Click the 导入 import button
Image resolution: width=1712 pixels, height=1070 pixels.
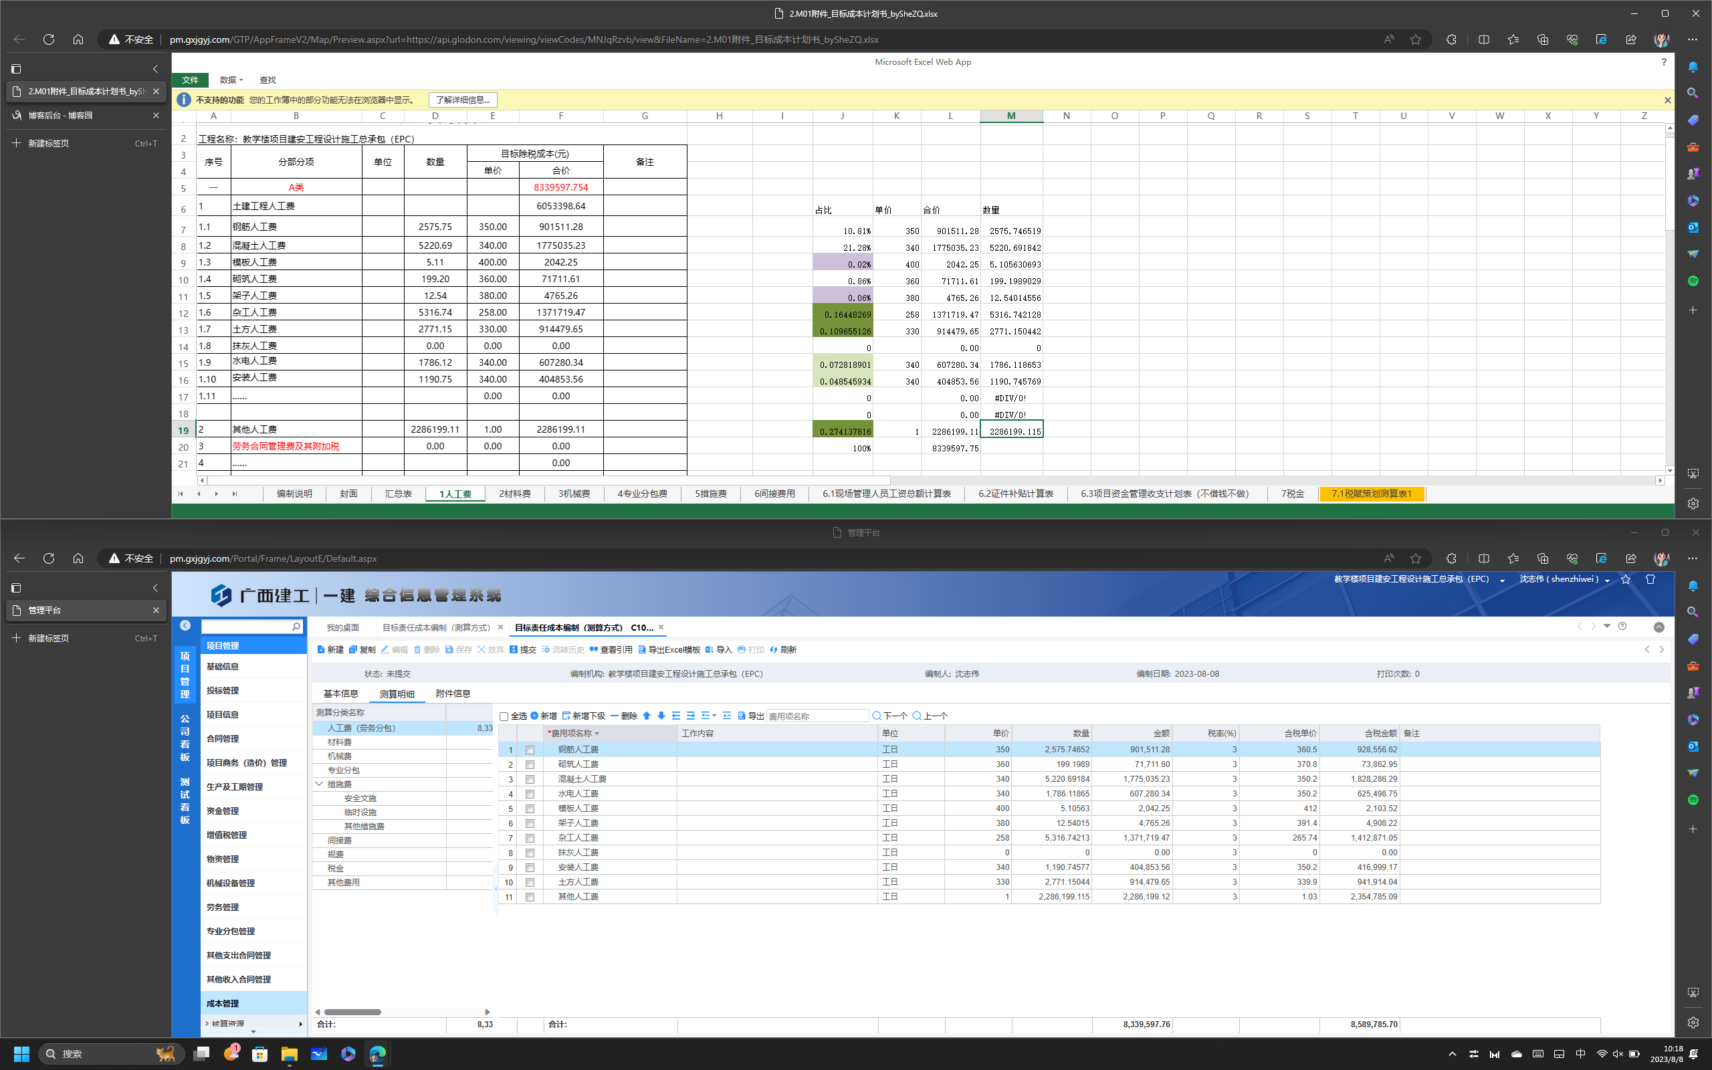tap(719, 649)
